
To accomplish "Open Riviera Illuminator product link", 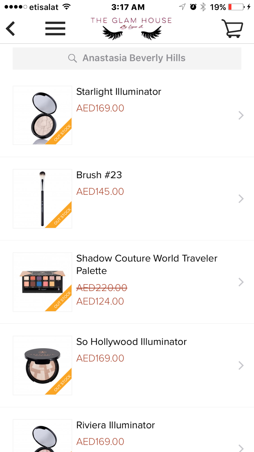I will click(x=116, y=425).
